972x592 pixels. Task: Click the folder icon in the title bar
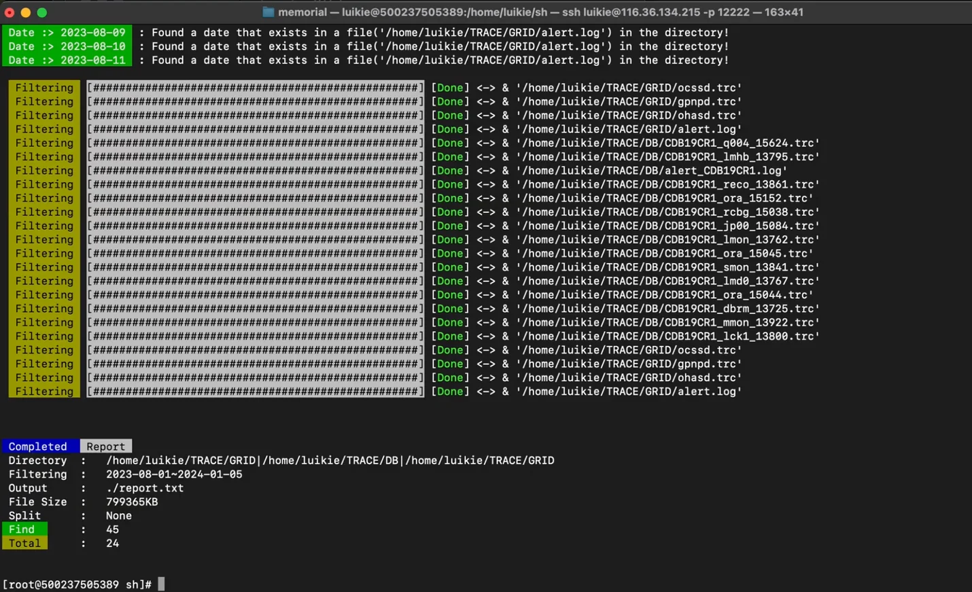[268, 12]
